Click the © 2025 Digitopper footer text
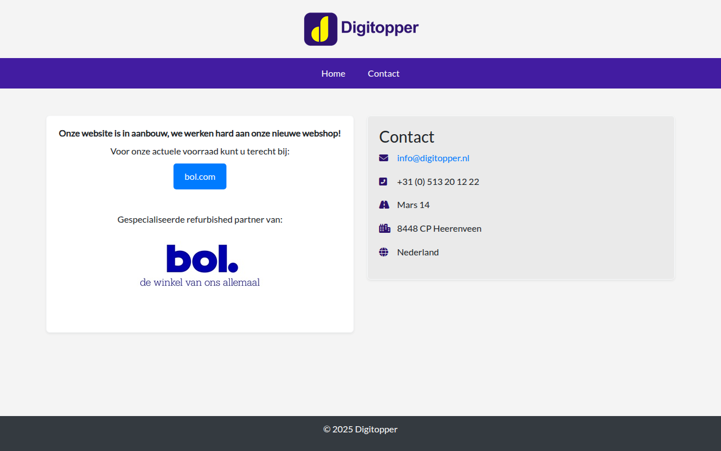 click(x=360, y=429)
